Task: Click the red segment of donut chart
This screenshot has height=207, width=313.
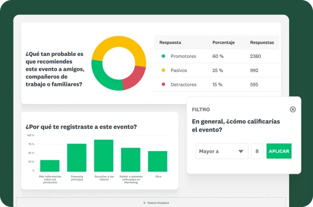Action: click(x=135, y=78)
